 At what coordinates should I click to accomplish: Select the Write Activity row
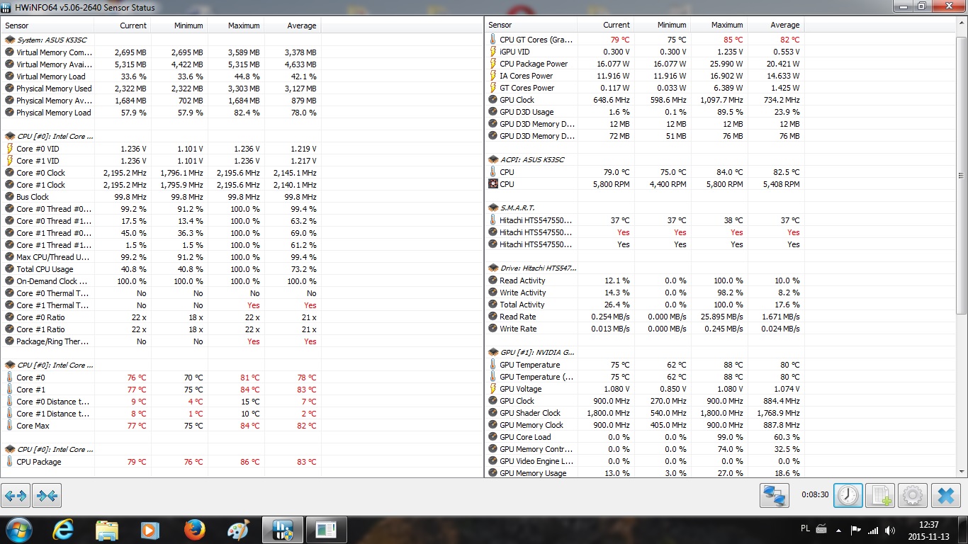point(645,293)
